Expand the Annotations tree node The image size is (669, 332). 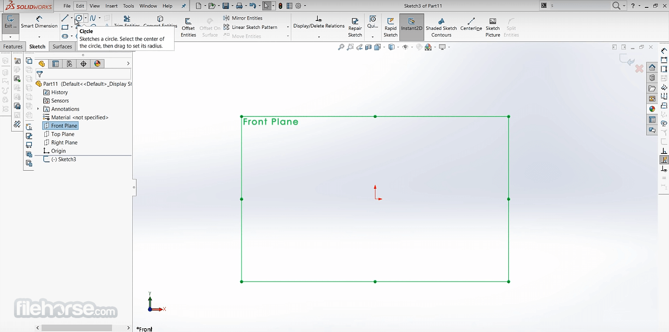pos(38,109)
